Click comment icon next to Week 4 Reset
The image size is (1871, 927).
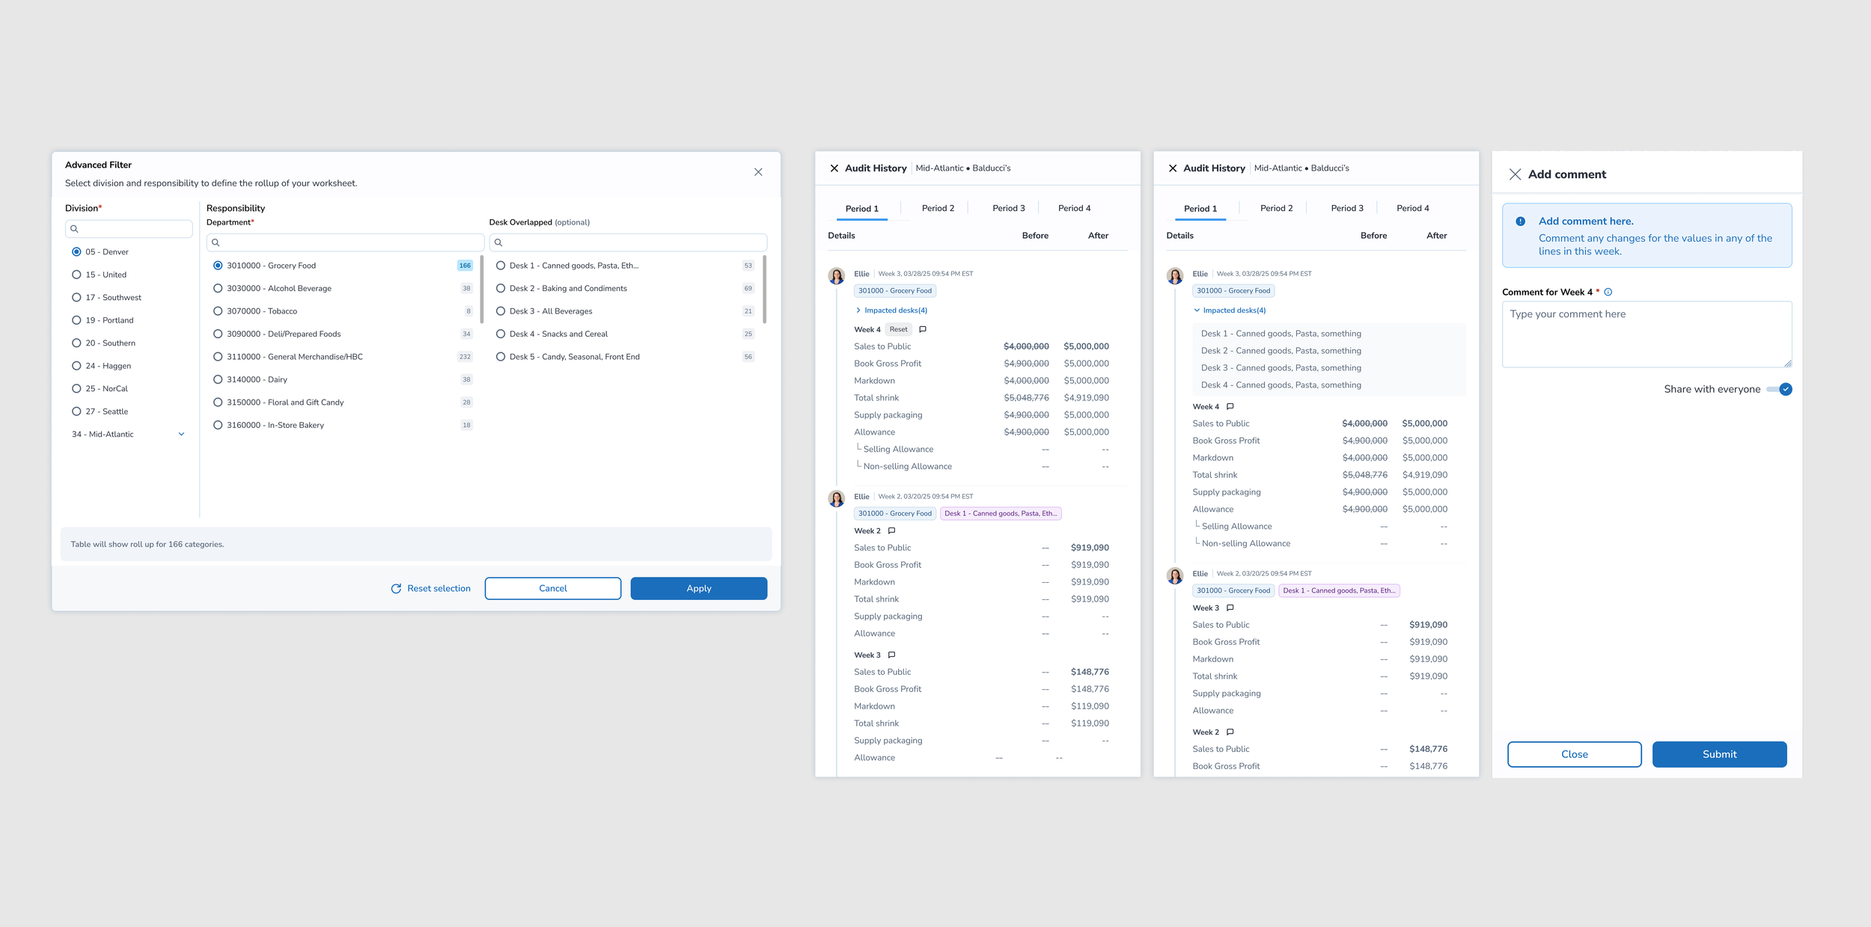[x=923, y=329]
